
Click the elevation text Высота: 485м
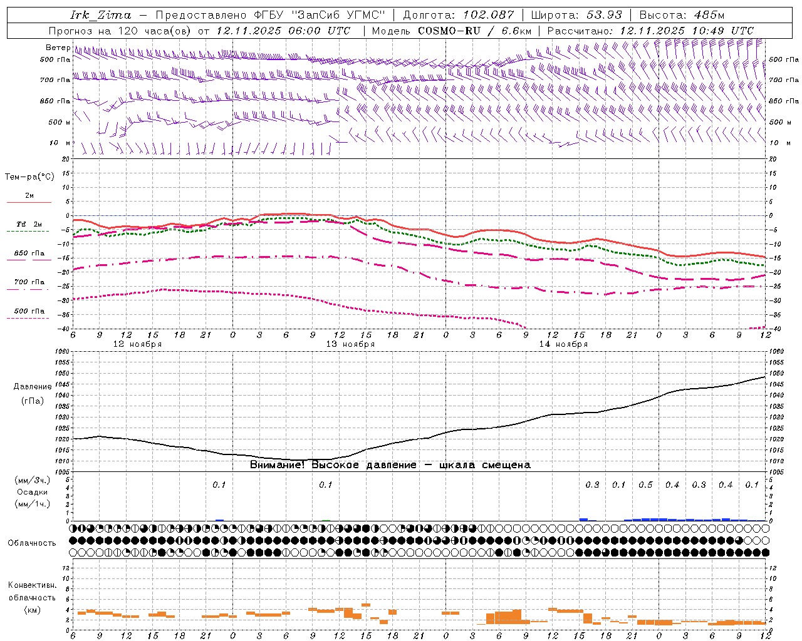[682, 15]
